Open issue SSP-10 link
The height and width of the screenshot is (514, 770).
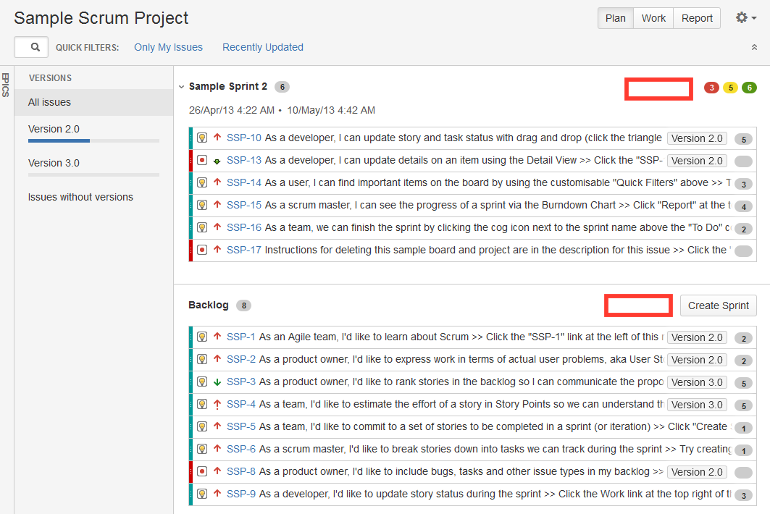point(244,138)
